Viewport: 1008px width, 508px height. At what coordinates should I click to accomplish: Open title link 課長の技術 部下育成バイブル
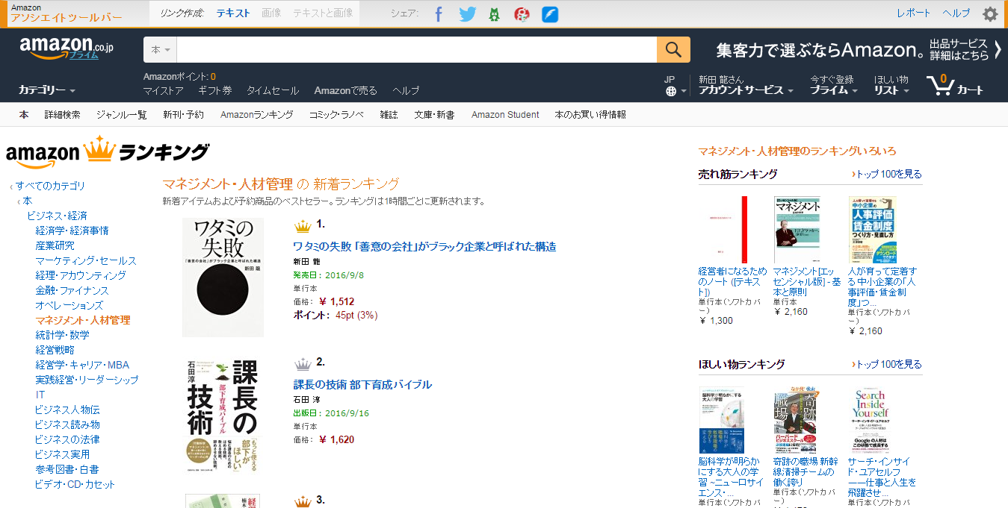362,384
